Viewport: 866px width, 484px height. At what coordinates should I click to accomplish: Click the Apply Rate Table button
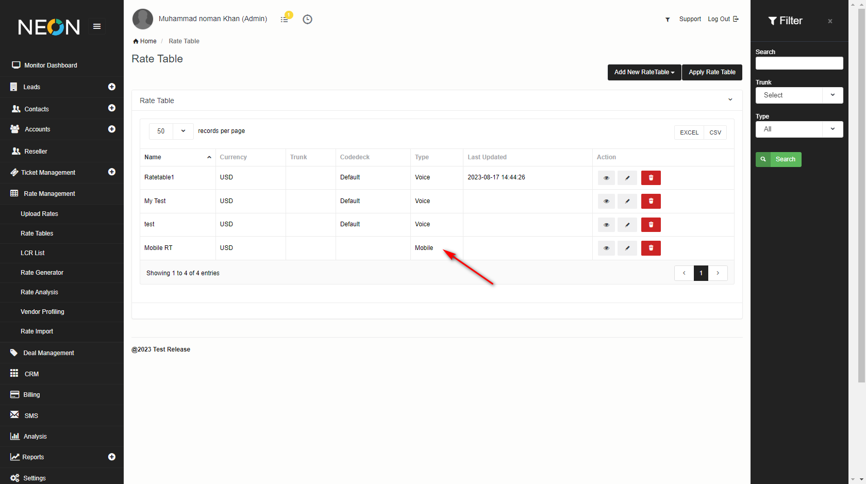pyautogui.click(x=712, y=72)
